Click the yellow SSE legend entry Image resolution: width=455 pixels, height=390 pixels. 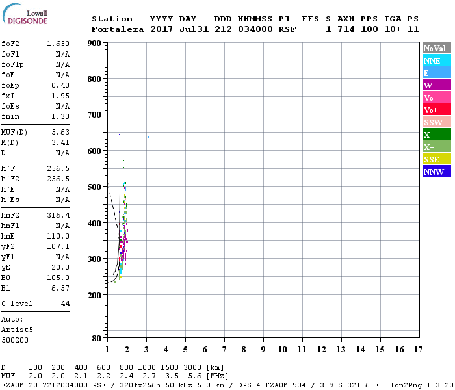[x=436, y=159]
